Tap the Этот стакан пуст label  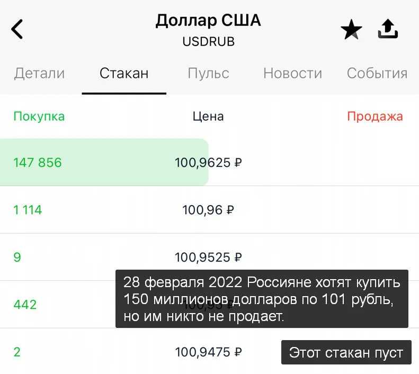click(346, 352)
